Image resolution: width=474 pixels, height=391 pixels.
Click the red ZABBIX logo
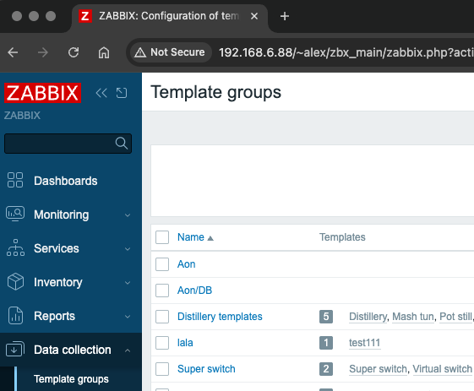[x=42, y=93]
